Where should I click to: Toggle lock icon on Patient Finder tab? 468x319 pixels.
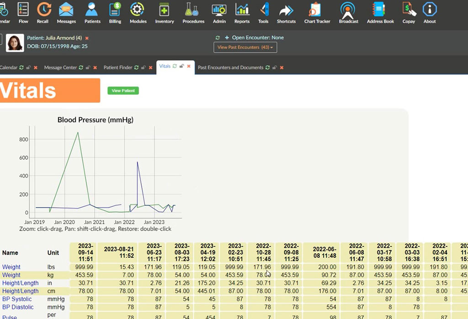point(143,68)
